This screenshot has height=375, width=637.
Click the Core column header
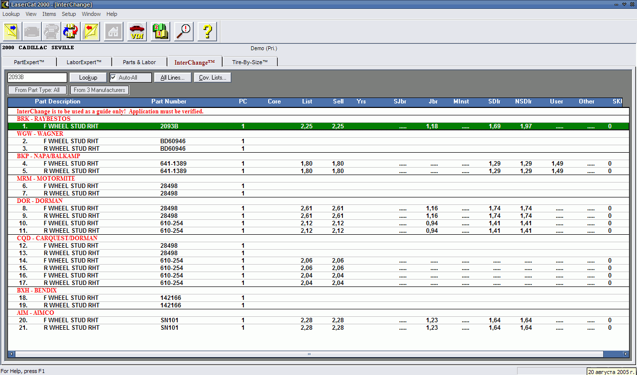[274, 101]
